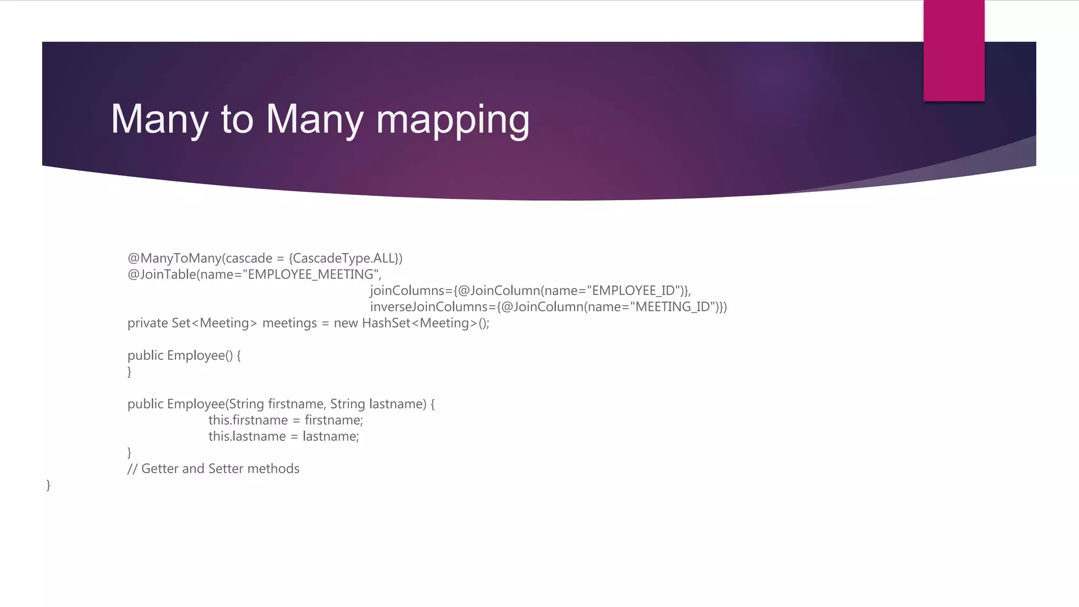Viewport: 1079px width, 607px height.
Task: Click the inverseJoinColumns MEETING_ID line
Action: click(548, 307)
